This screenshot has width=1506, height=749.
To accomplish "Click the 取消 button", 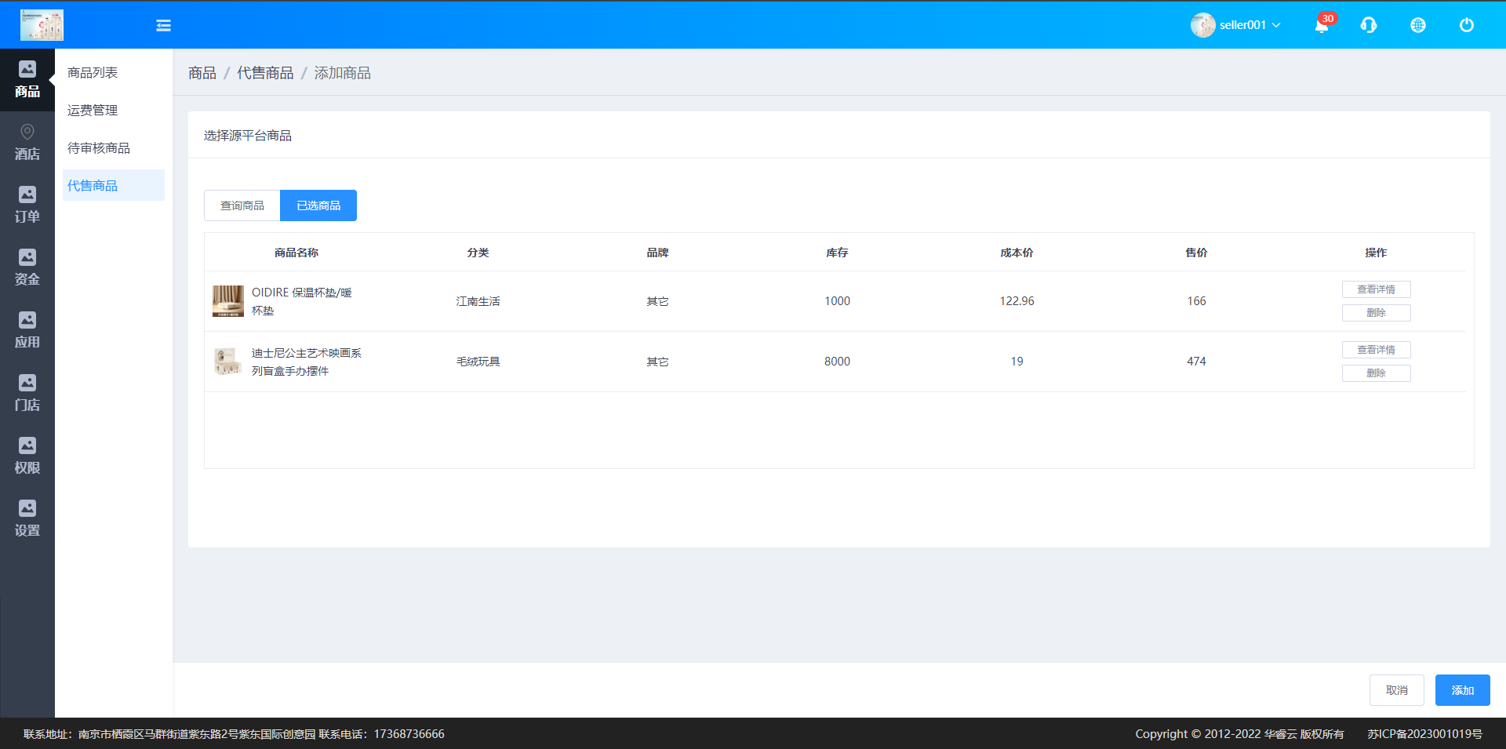I will point(1396,690).
